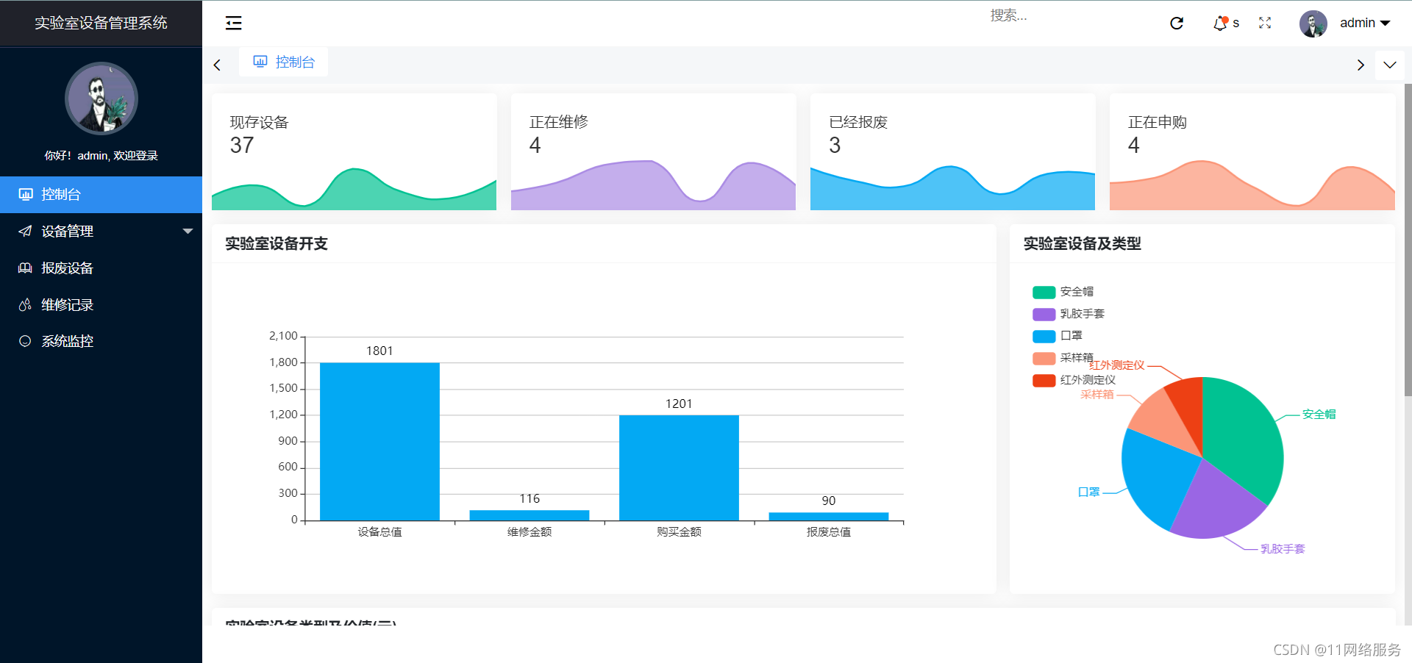This screenshot has width=1412, height=663.
Task: Click the 系统监控 smiley icon
Action: (x=25, y=341)
